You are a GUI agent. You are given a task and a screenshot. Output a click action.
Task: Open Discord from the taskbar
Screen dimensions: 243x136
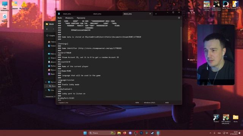(x=130, y=133)
